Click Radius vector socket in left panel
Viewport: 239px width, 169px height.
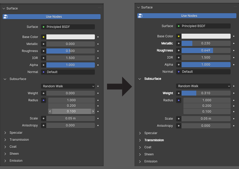(x=44, y=100)
